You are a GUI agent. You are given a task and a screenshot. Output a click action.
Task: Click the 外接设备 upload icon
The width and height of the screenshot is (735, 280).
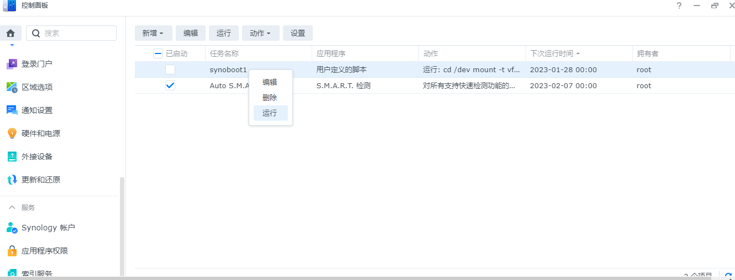pos(12,157)
